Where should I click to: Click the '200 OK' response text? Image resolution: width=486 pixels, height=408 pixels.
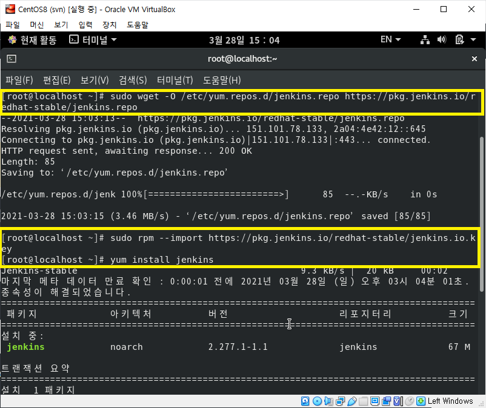[236, 151]
